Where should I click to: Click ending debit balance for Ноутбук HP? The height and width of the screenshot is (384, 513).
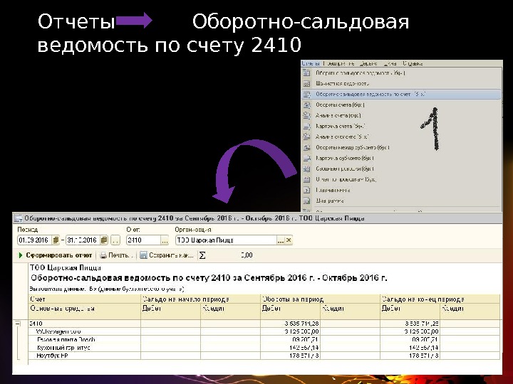pos(410,356)
